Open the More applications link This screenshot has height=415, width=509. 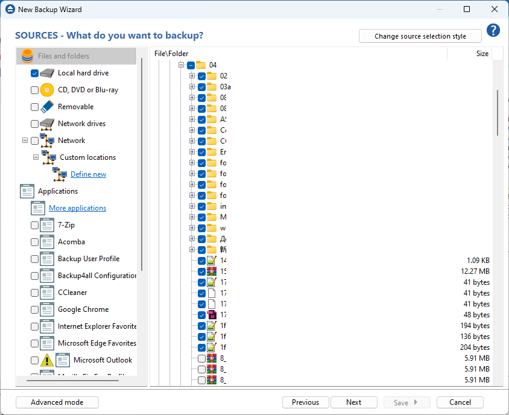click(x=77, y=208)
